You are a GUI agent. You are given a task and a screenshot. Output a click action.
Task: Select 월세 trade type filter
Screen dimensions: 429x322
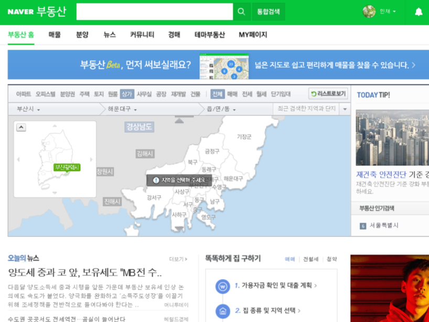click(261, 94)
